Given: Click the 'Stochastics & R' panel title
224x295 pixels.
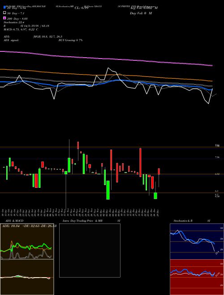Looking at the screenshot, I should 183,221.
